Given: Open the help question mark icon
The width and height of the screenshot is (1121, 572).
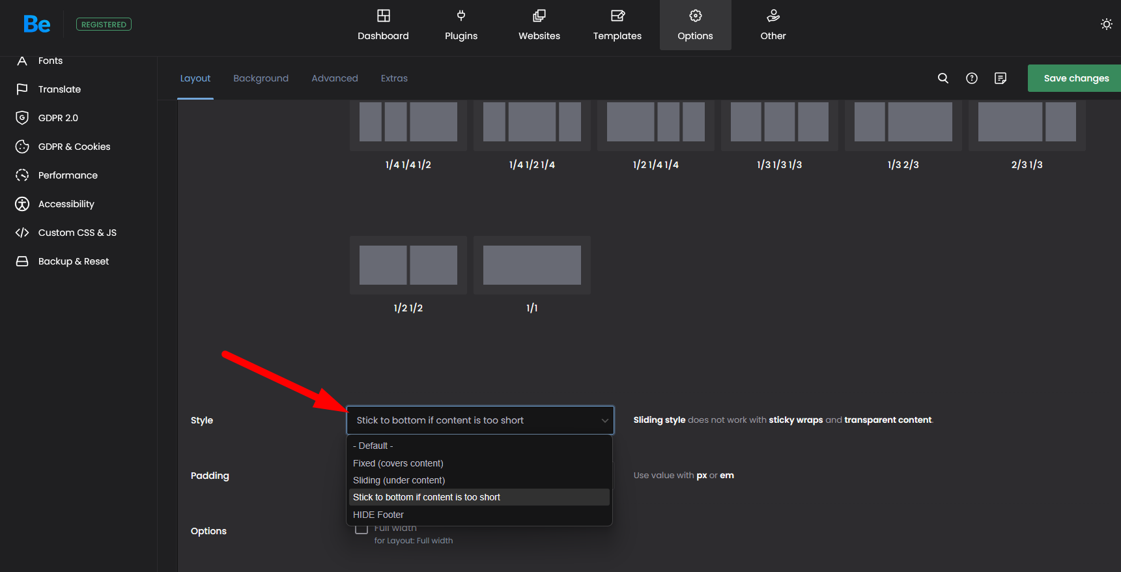Looking at the screenshot, I should (x=971, y=78).
